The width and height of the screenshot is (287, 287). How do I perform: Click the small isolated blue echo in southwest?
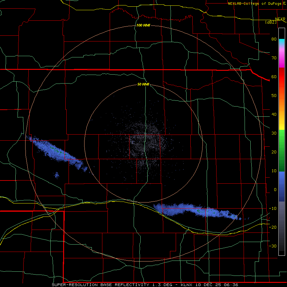[x=57, y=175]
